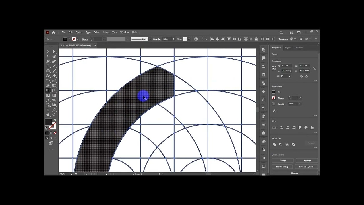Open the Object menu
The width and height of the screenshot is (364, 205).
(x=79, y=32)
